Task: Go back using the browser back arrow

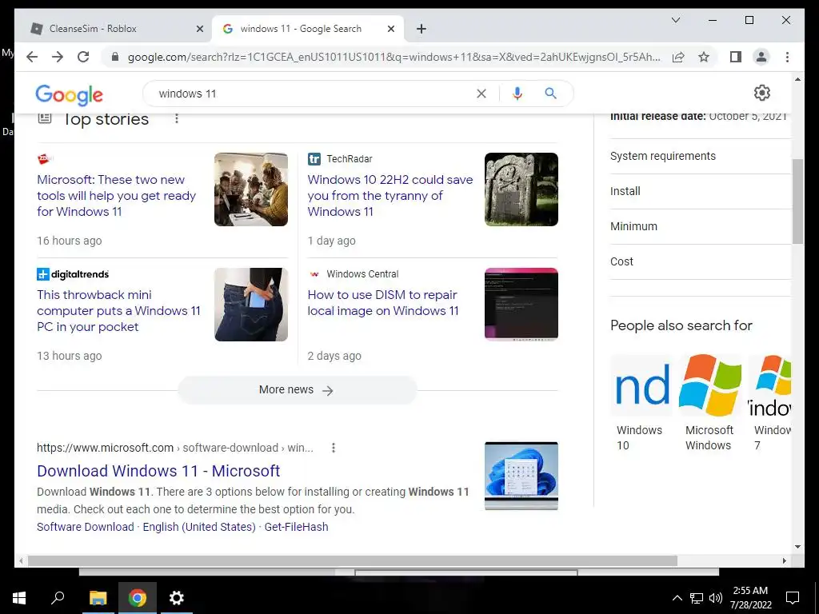Action: tap(32, 57)
